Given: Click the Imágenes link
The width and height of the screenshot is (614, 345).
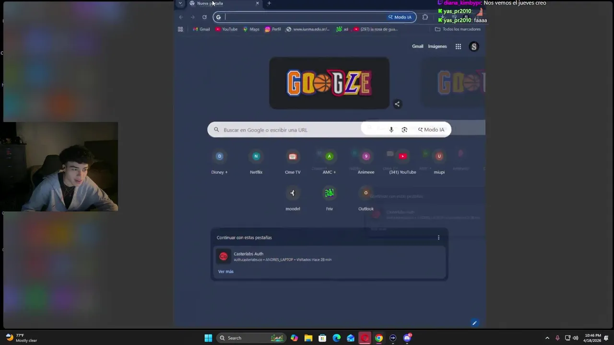Looking at the screenshot, I should [x=437, y=46].
